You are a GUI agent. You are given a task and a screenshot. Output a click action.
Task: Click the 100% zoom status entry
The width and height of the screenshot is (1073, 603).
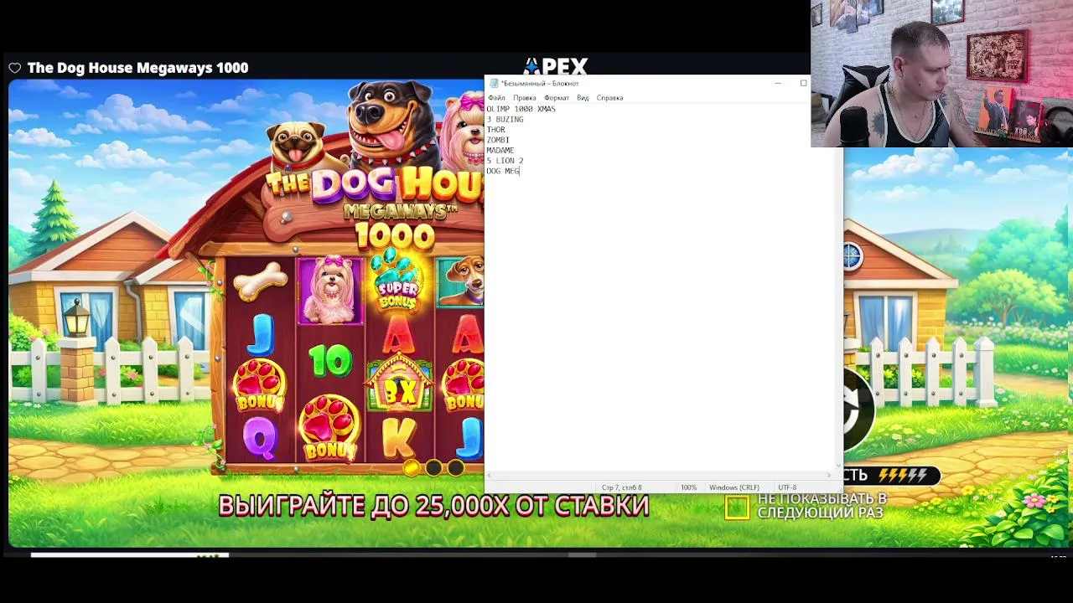click(x=688, y=487)
